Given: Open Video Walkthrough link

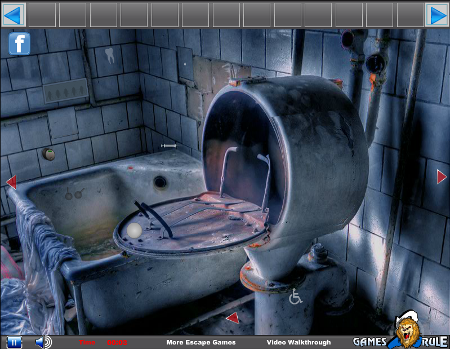Looking at the screenshot, I should tap(298, 342).
